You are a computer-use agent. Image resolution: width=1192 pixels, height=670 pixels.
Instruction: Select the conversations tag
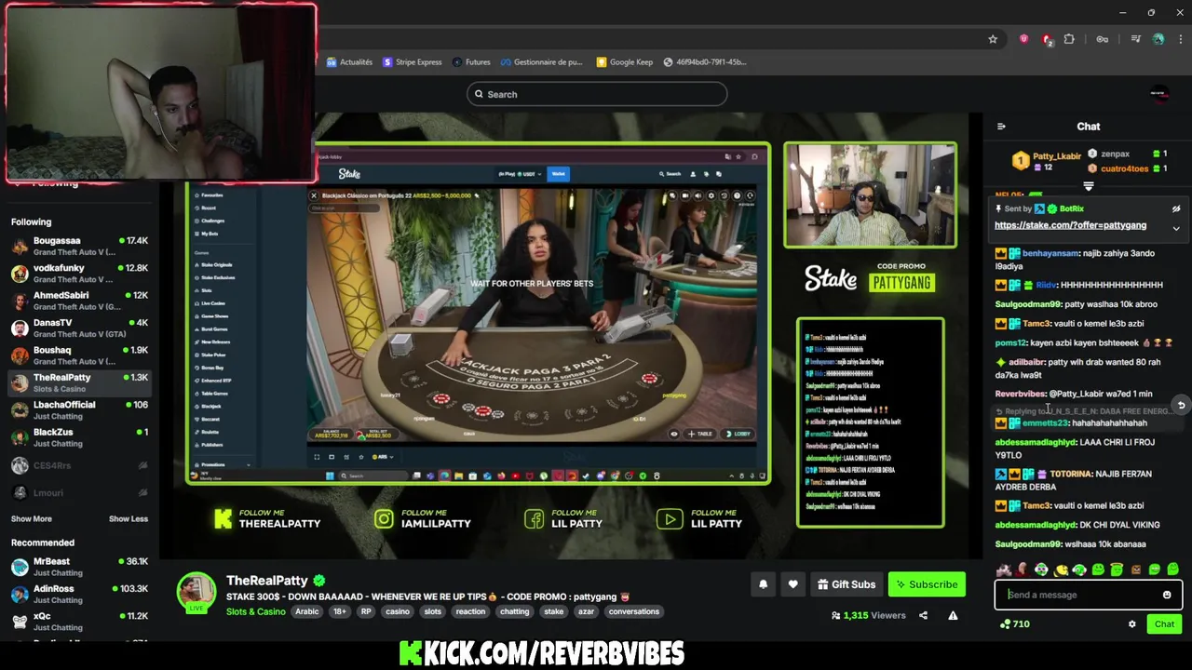633,611
